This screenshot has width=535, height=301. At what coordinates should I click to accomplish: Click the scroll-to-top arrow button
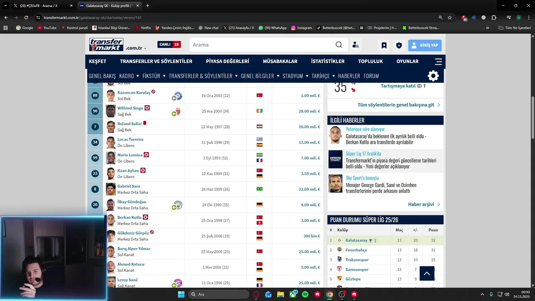point(427,273)
